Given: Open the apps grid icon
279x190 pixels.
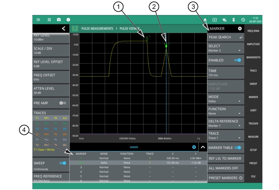Looking at the screenshot, I should pos(49,19).
